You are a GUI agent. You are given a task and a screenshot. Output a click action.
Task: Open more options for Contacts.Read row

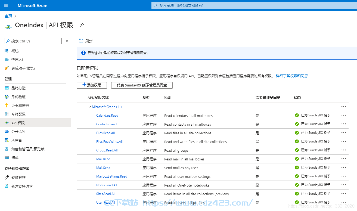(x=344, y=124)
